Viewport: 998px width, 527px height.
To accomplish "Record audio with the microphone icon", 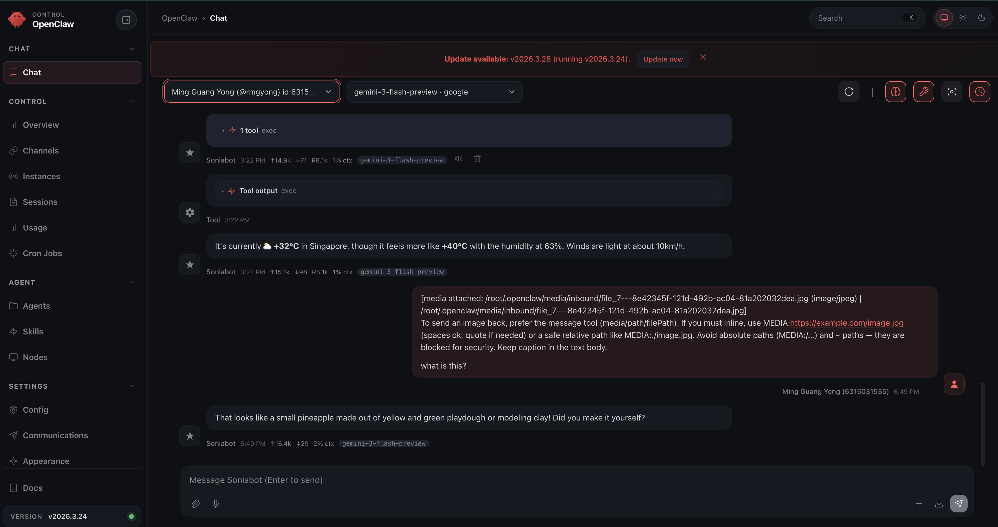I will click(x=216, y=503).
